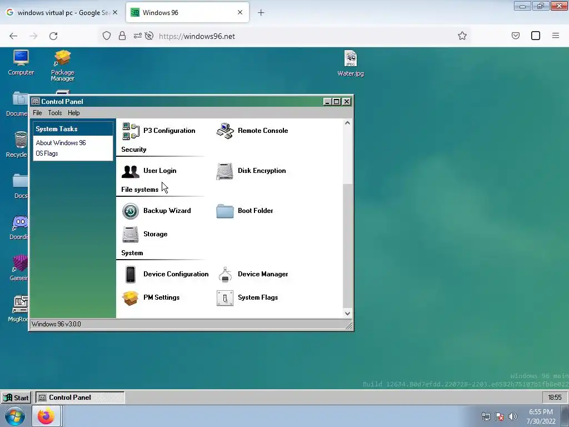
Task: Click the Windows 96 taskbar clock
Action: [555, 398]
